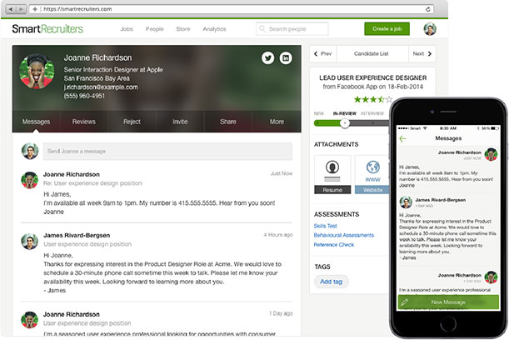Click the Create a job button
Viewport: 509px width, 340px height.
(387, 29)
